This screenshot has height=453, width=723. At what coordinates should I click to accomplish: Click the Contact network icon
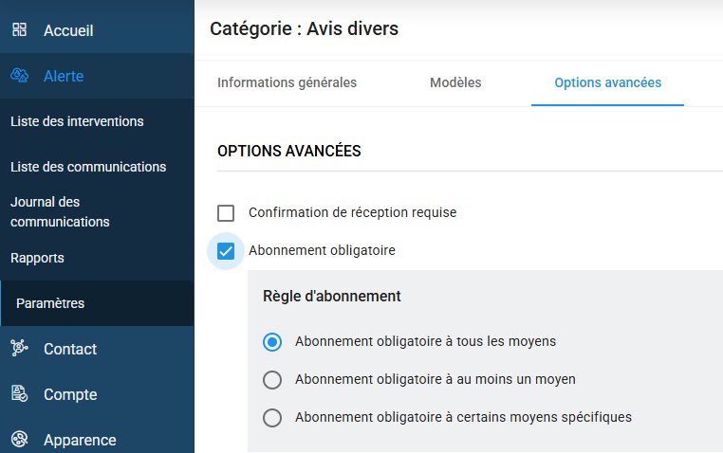pyautogui.click(x=19, y=349)
